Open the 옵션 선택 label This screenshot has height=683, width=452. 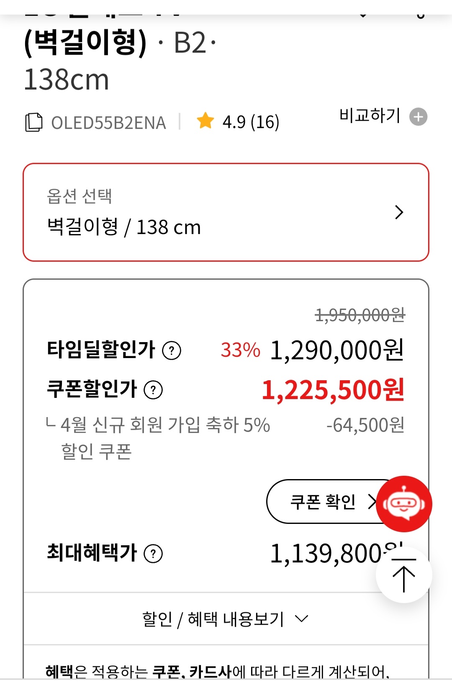(80, 196)
